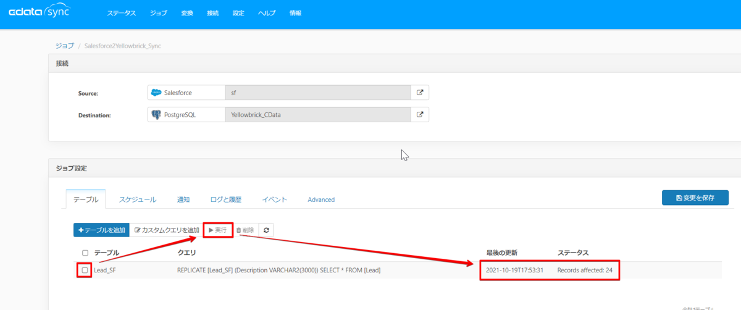741x310 pixels.
Task: Click the 実行 run button
Action: pos(218,230)
